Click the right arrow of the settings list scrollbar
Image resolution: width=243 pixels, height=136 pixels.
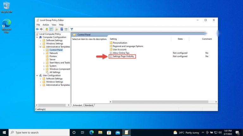click(216, 102)
